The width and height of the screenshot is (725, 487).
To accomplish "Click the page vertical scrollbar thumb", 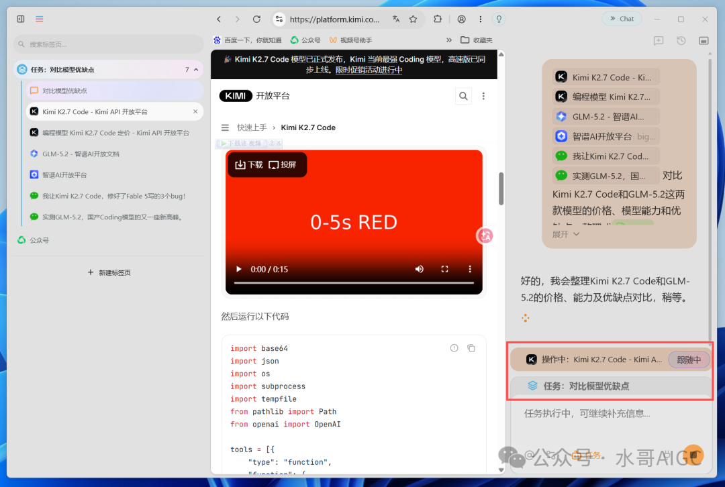I will 501,188.
